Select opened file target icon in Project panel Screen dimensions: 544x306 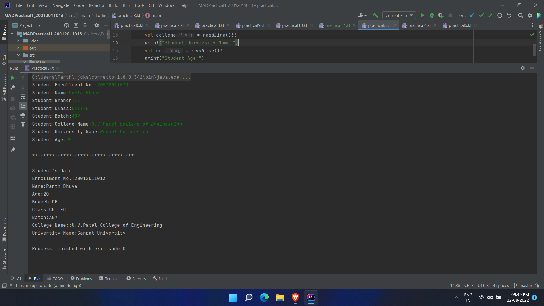[67, 25]
